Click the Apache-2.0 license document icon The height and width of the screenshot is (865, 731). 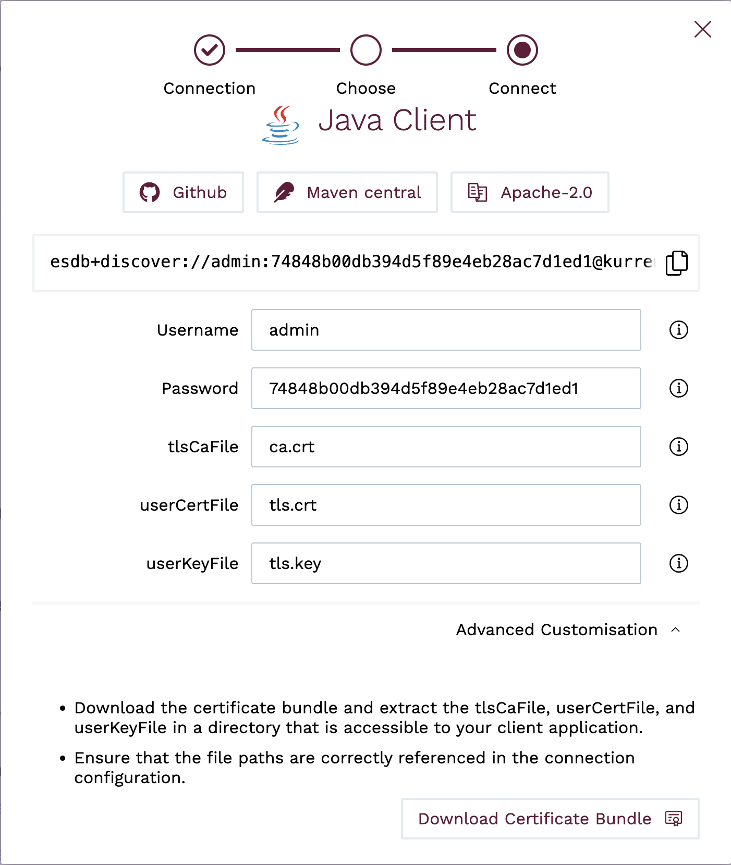(477, 192)
